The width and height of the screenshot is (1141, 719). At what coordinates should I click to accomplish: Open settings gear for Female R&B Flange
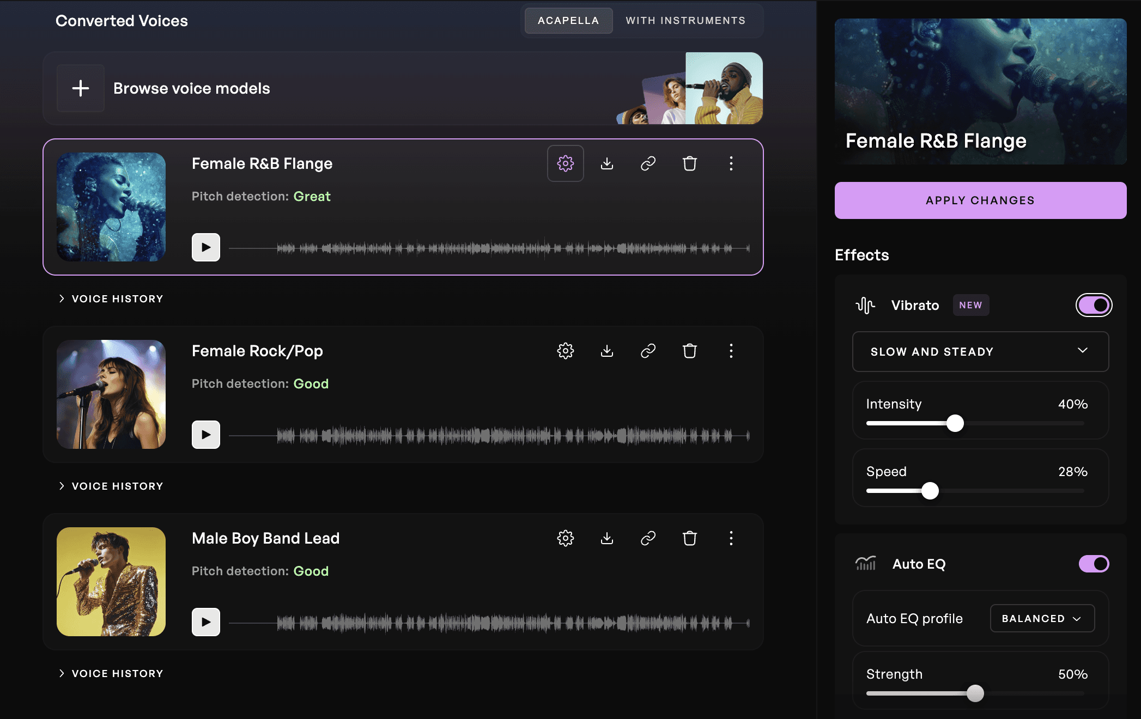point(566,163)
